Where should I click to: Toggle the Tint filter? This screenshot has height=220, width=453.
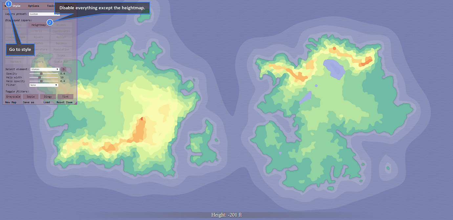tap(65, 96)
